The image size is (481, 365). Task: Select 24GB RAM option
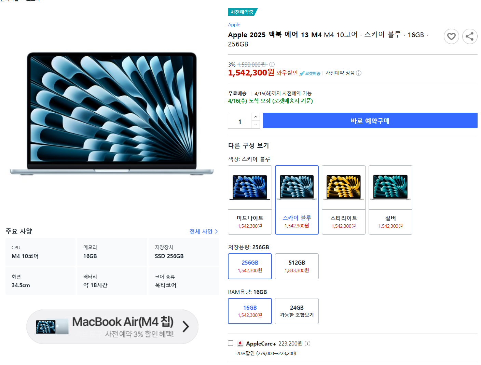297,311
